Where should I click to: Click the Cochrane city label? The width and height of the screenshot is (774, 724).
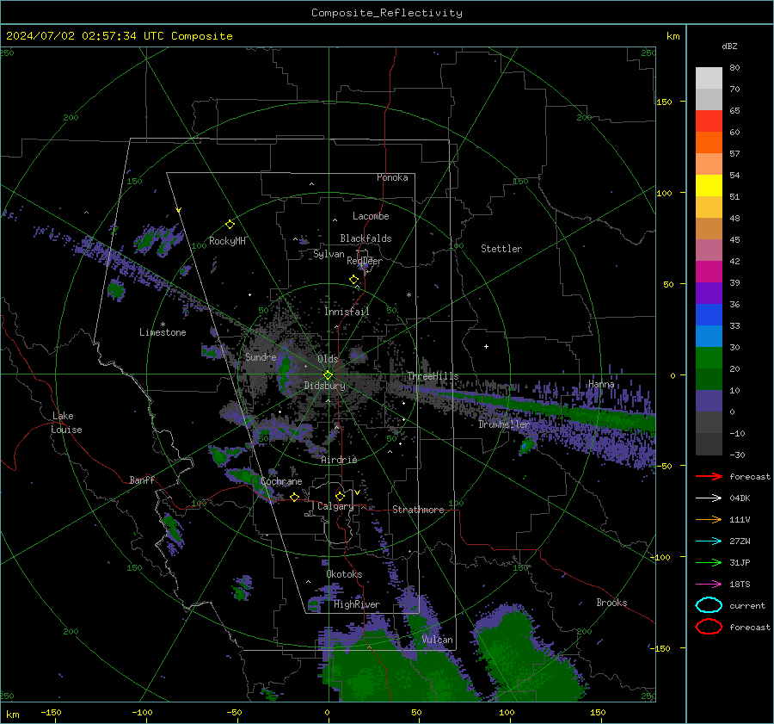[x=281, y=481]
